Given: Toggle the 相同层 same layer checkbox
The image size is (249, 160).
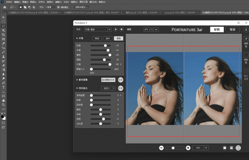Looking at the screenshot, I should [246, 38].
